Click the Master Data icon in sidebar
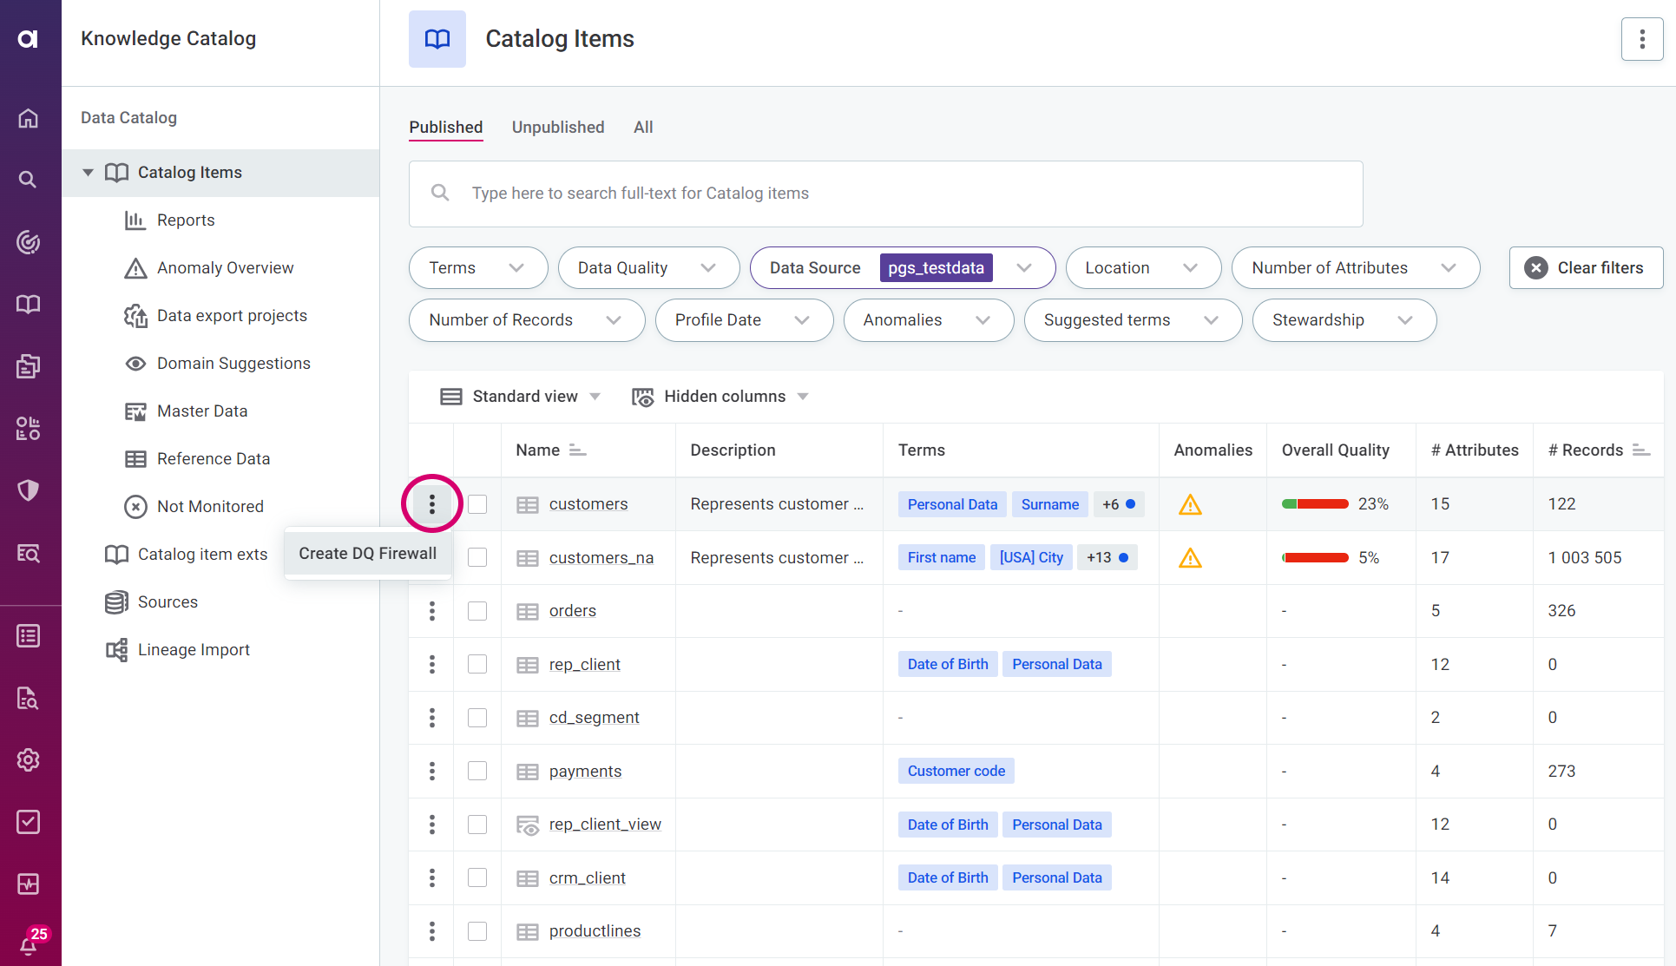 coord(135,410)
